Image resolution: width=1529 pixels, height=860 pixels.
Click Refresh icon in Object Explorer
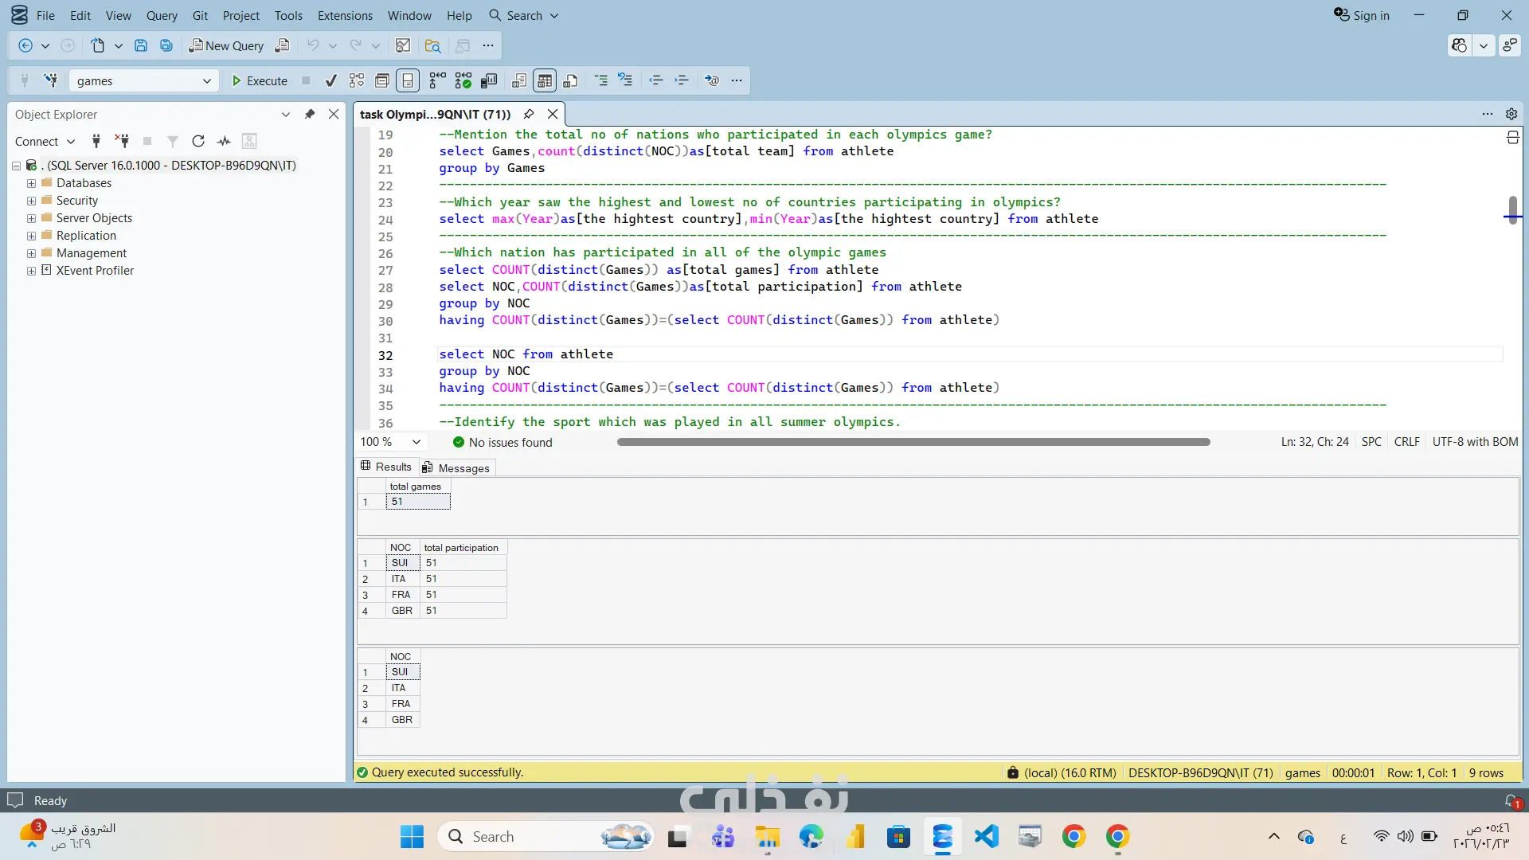[198, 141]
